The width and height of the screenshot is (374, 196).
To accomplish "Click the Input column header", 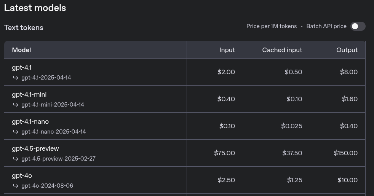I will click(x=227, y=50).
